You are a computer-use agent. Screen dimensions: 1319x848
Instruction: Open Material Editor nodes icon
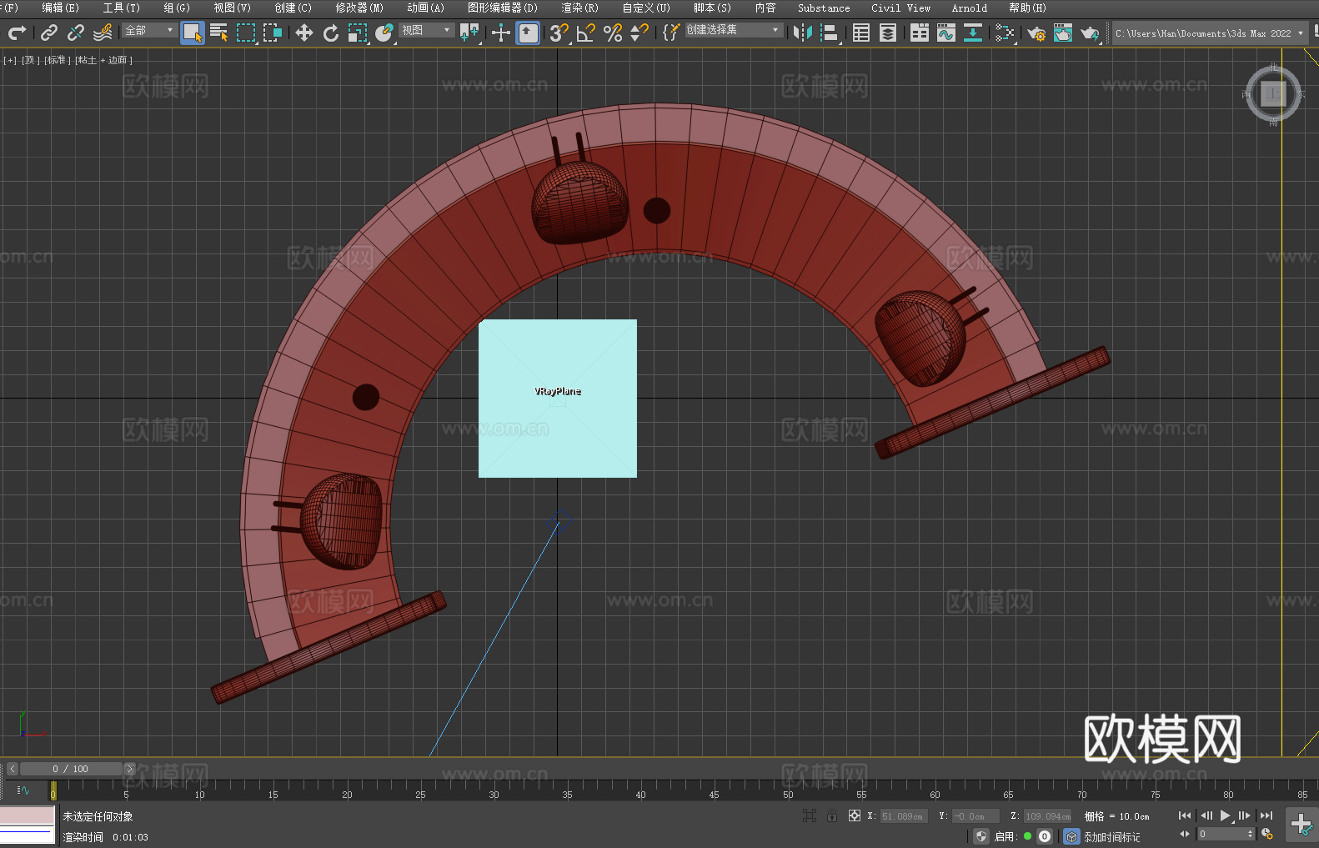click(1005, 33)
